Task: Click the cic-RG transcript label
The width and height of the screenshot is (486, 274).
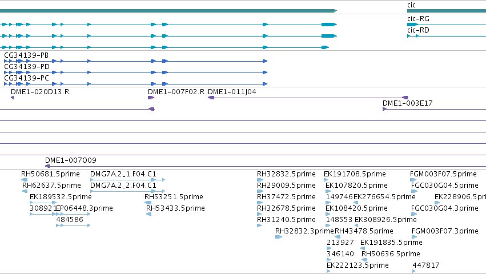Action: coord(418,19)
